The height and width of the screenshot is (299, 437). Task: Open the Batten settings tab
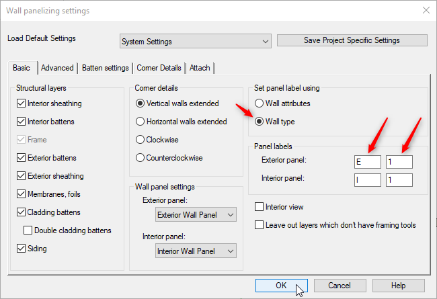105,68
